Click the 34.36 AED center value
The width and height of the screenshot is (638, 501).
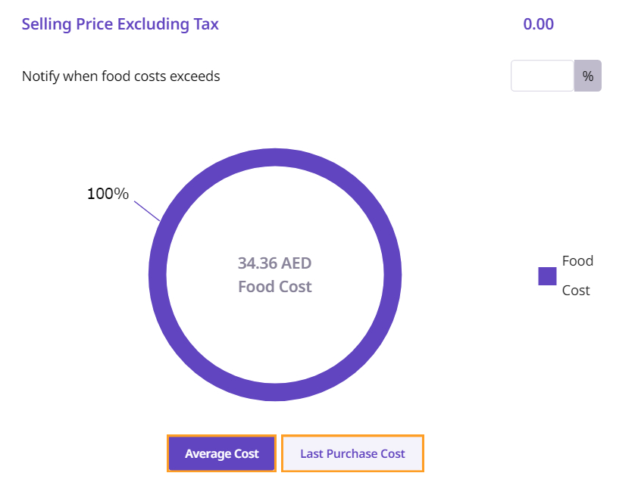click(274, 263)
